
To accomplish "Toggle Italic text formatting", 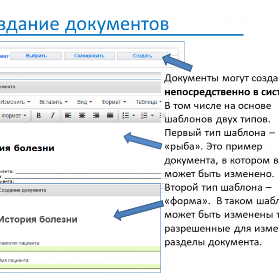I will click(53, 115).
